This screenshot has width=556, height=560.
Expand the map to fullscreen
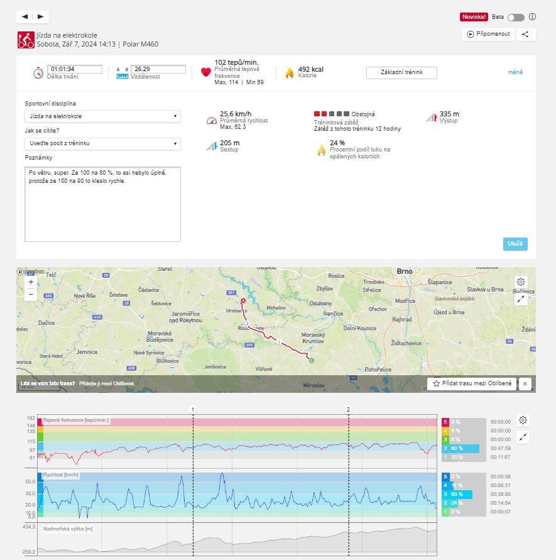click(521, 299)
